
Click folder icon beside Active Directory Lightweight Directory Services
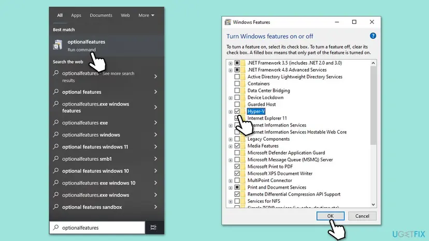[243, 77]
